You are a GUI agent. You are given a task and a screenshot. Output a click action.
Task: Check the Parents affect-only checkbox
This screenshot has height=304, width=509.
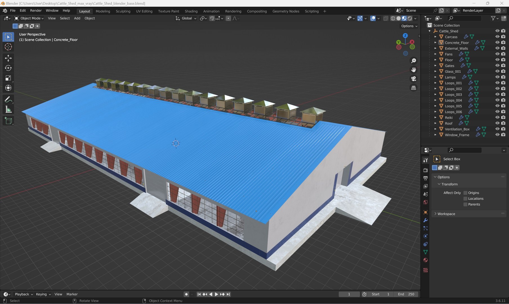pos(465,204)
